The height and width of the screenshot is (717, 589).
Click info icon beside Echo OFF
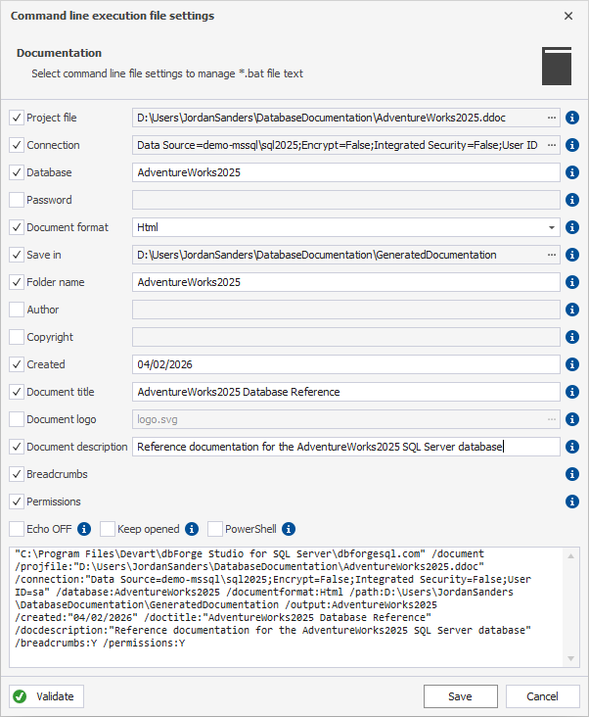(x=84, y=529)
